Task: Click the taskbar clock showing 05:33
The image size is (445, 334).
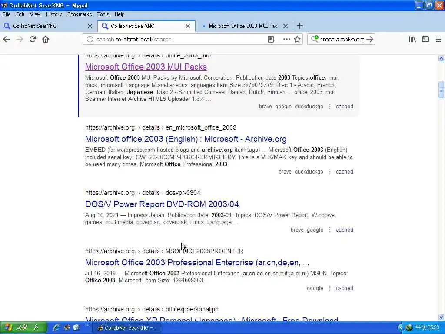Action: coord(428,327)
